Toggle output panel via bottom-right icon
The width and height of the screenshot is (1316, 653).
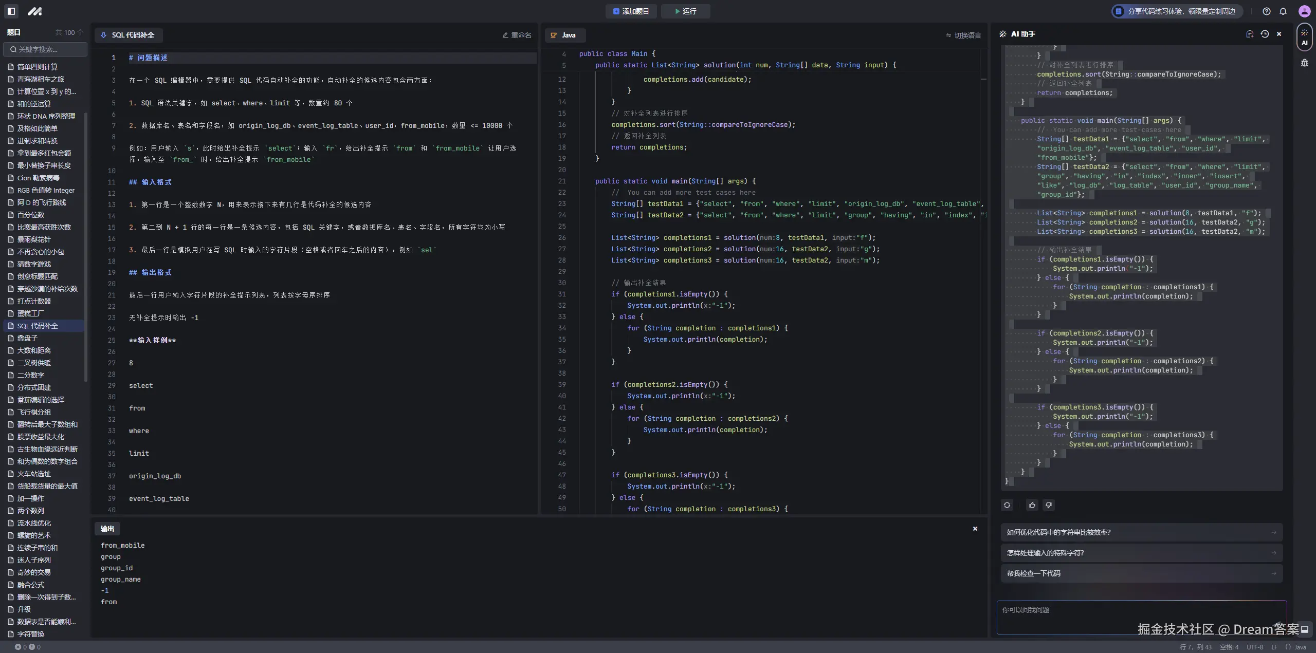(x=1304, y=629)
